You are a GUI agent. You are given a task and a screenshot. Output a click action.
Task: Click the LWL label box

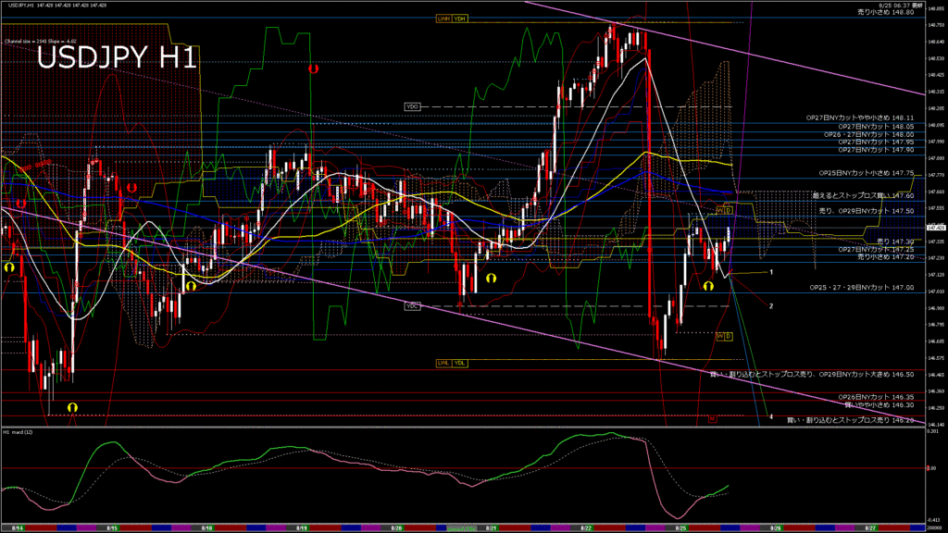point(443,363)
